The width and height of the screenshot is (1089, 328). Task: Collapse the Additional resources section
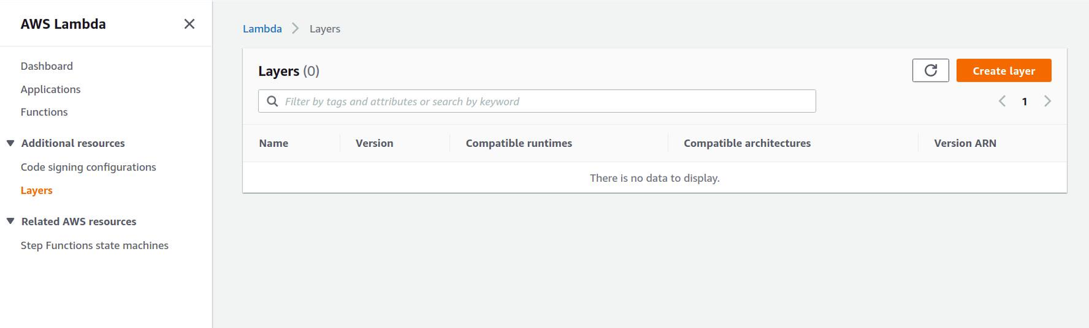pyautogui.click(x=11, y=143)
